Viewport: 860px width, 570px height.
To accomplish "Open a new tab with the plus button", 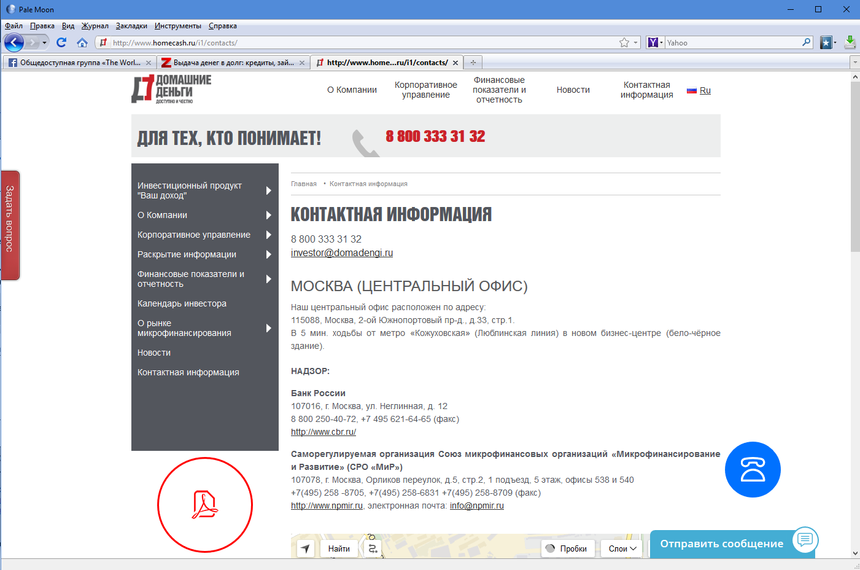I will [473, 63].
